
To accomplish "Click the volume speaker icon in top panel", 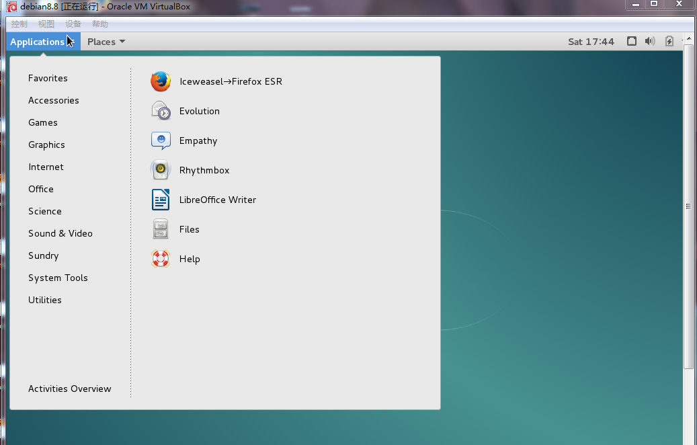I will click(649, 42).
